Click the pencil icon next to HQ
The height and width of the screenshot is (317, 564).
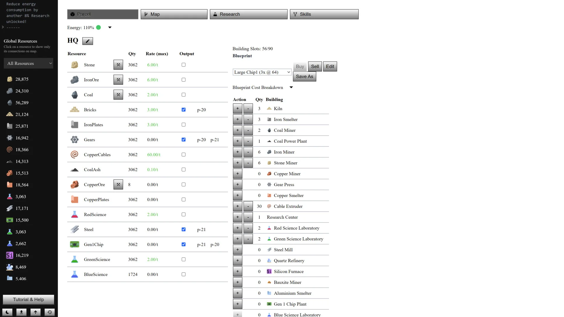(x=88, y=41)
